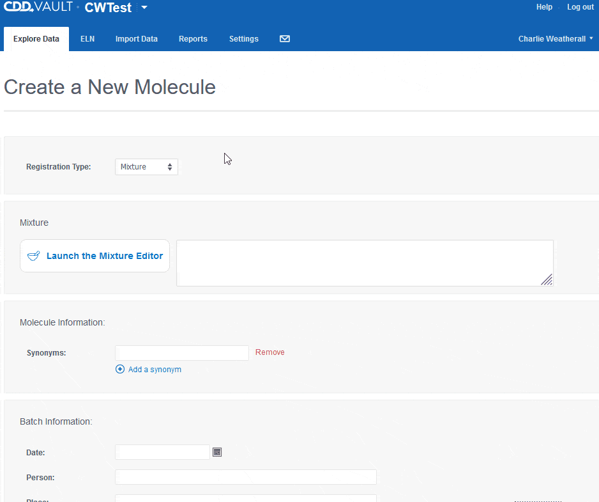
Task: Expand the CWTest vault switcher arrow
Action: click(x=144, y=7)
